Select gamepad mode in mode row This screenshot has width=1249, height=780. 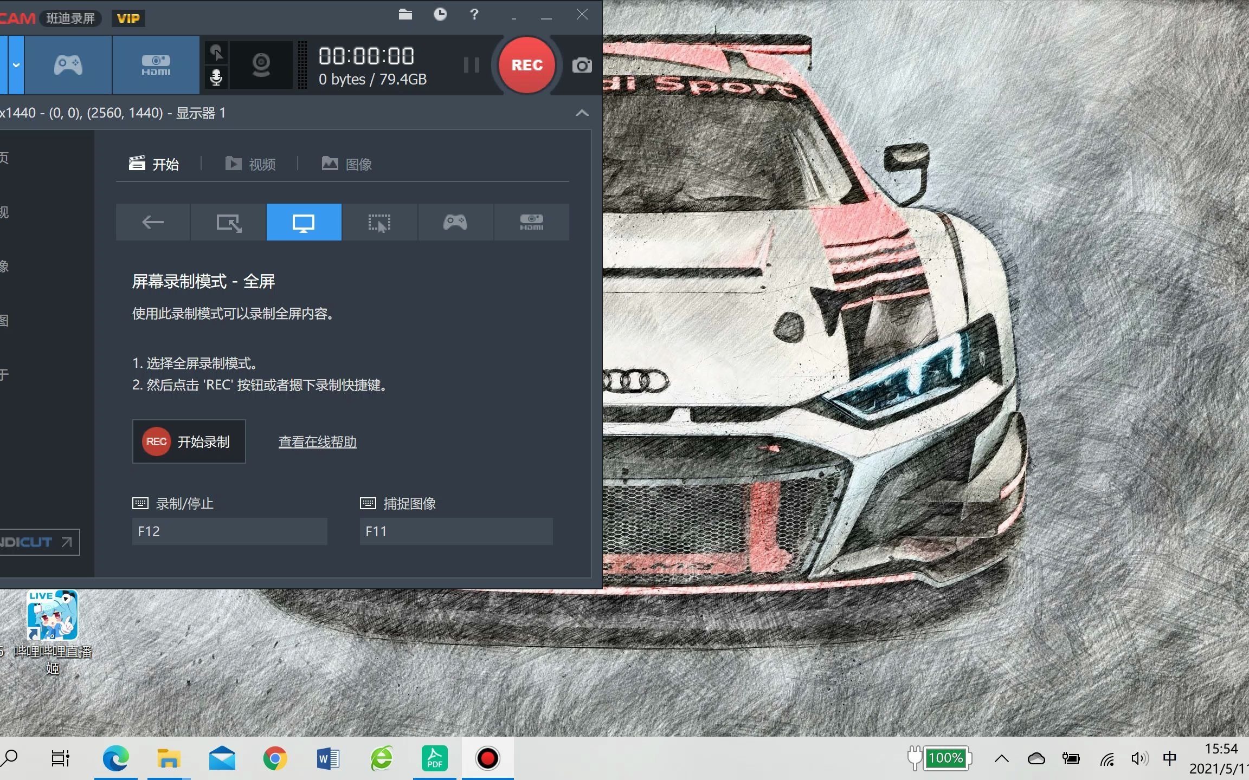coord(455,222)
